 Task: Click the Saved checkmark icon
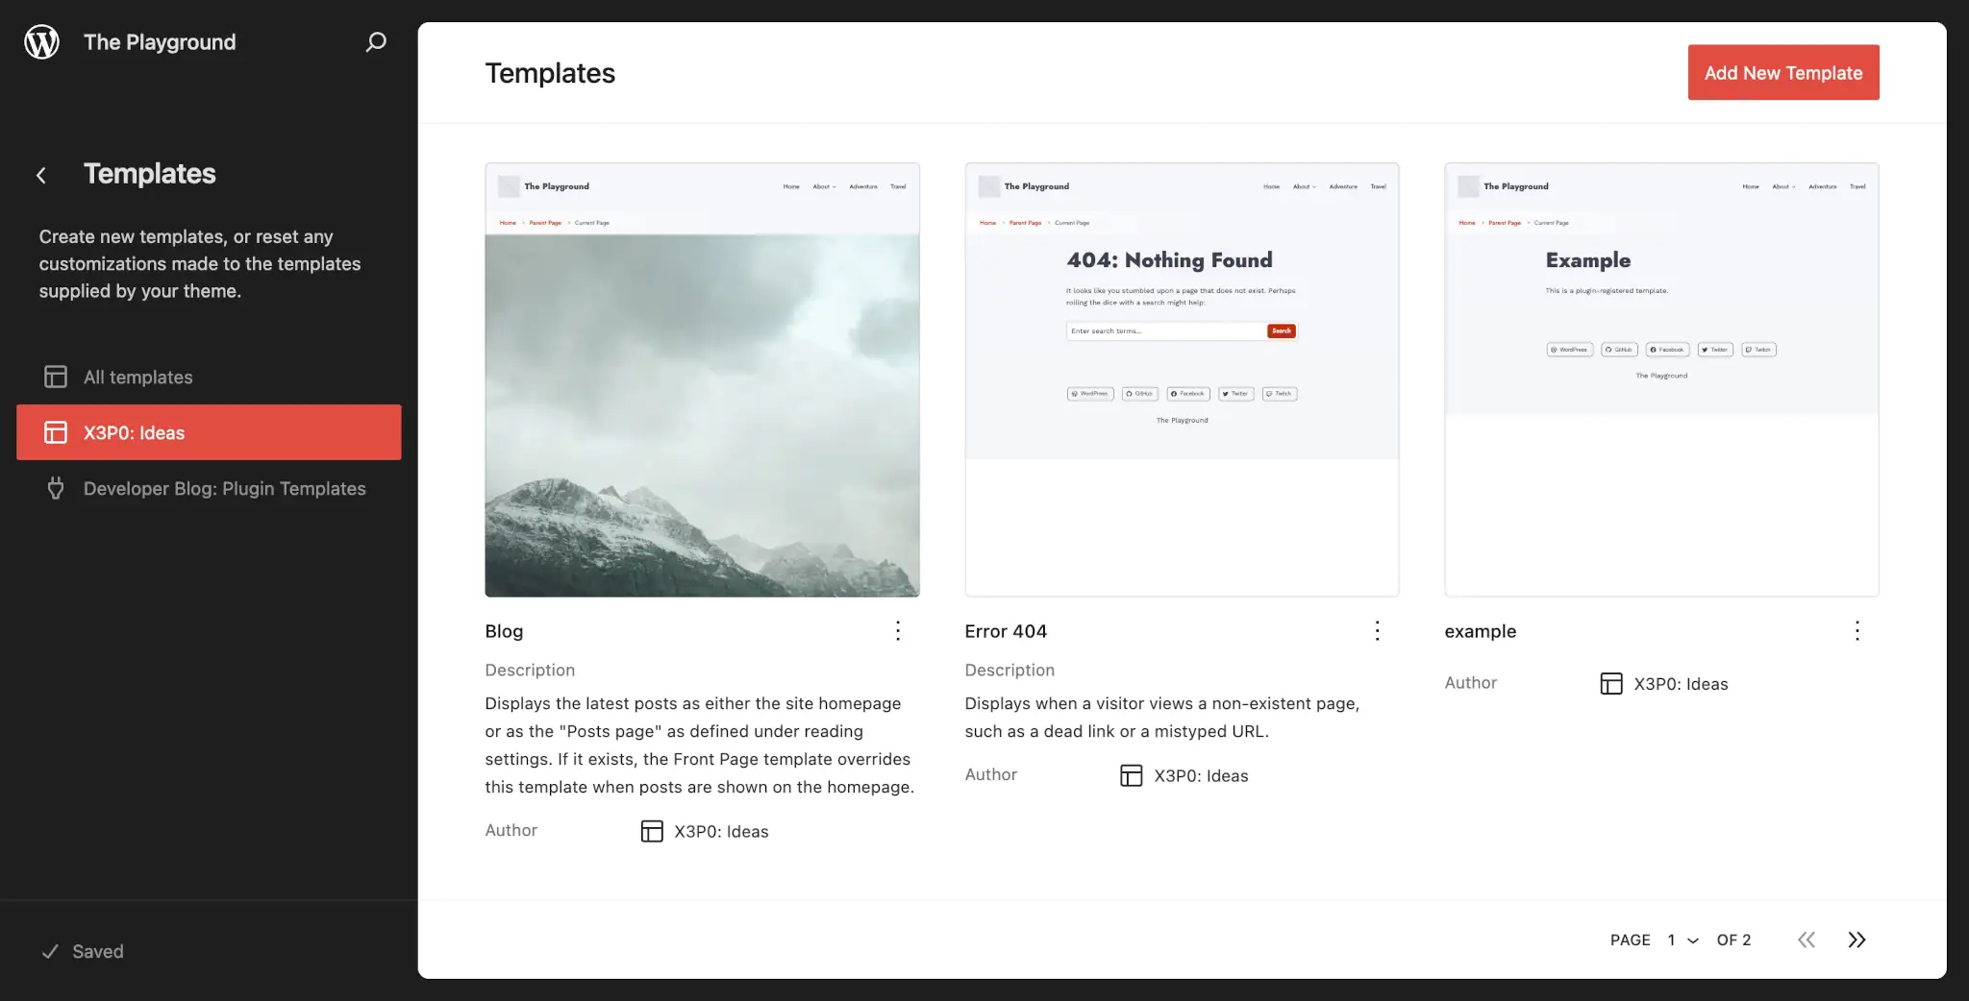point(50,951)
